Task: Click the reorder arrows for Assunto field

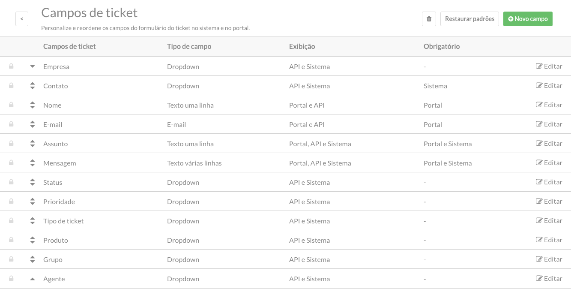Action: click(33, 144)
